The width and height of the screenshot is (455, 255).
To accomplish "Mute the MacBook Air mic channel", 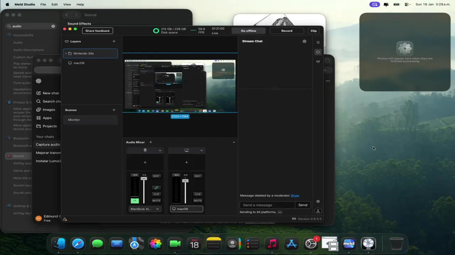I will point(156,201).
